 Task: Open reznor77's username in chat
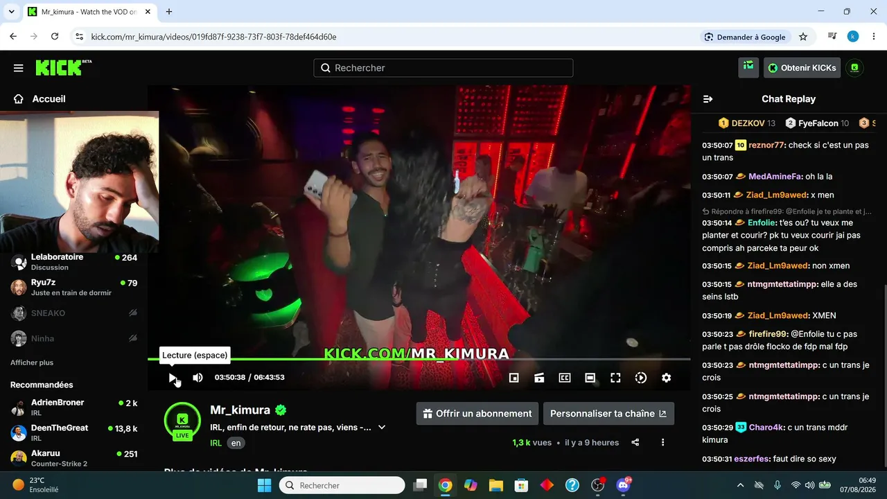(767, 146)
